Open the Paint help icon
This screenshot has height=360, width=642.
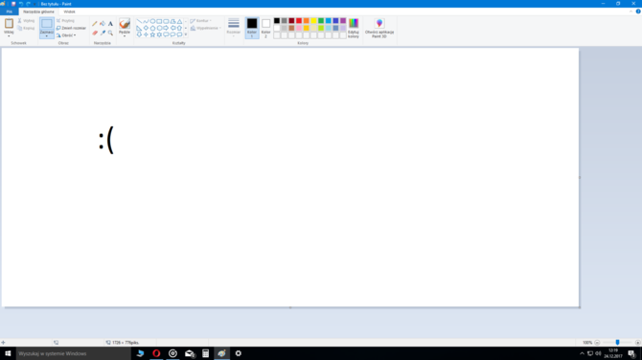pyautogui.click(x=638, y=11)
